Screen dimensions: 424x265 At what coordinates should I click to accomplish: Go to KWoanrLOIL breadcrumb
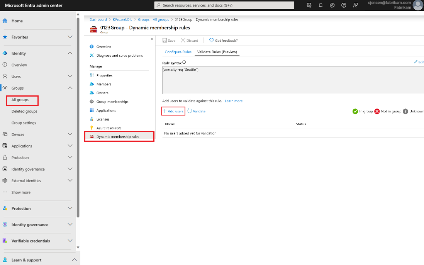(x=122, y=19)
